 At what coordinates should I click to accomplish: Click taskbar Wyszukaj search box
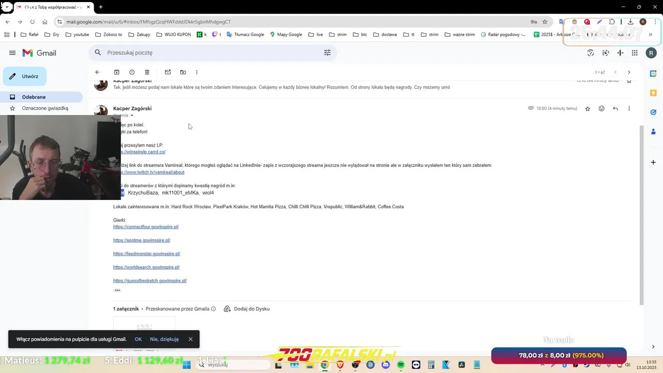[232, 365]
